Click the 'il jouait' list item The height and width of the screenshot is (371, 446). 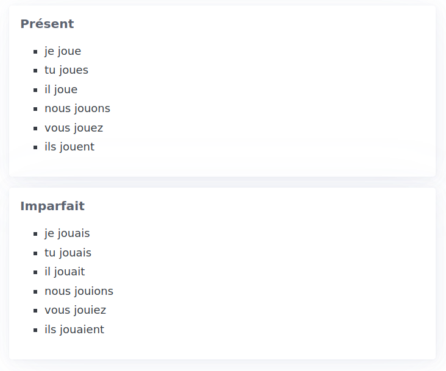coord(65,272)
